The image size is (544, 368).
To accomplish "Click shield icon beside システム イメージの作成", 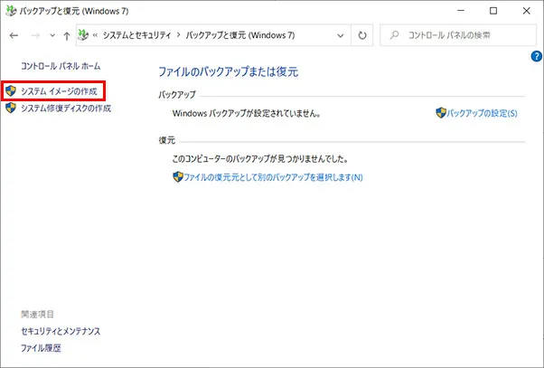I will coord(11,91).
